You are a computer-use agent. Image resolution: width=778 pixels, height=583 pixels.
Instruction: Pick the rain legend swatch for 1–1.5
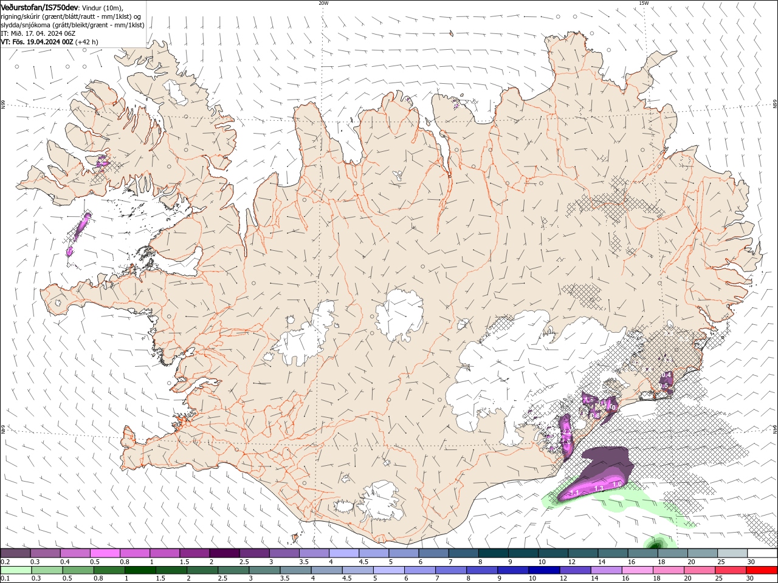(140, 570)
